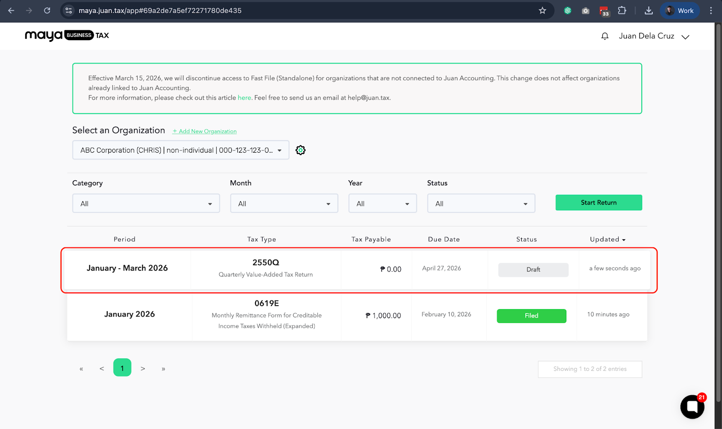Go to next page with > button

[143, 369]
